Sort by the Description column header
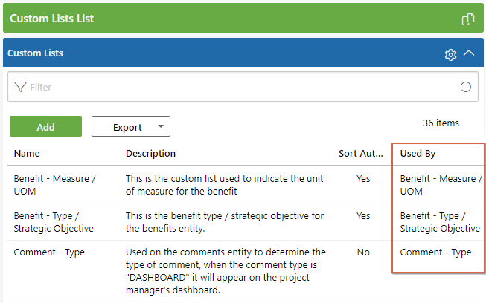 point(150,153)
